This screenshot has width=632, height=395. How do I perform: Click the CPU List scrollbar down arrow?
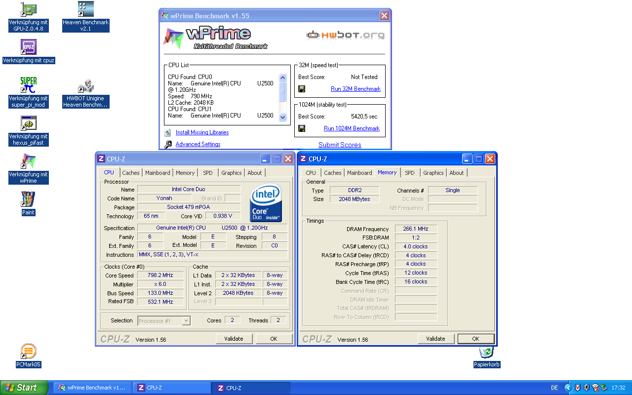(x=283, y=117)
